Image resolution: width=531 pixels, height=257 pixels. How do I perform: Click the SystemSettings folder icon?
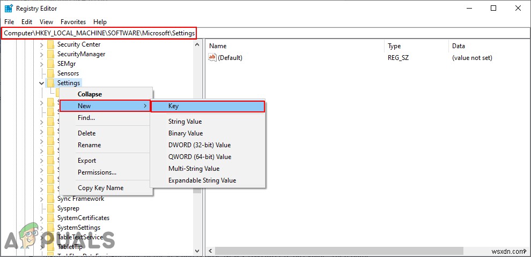point(51,228)
